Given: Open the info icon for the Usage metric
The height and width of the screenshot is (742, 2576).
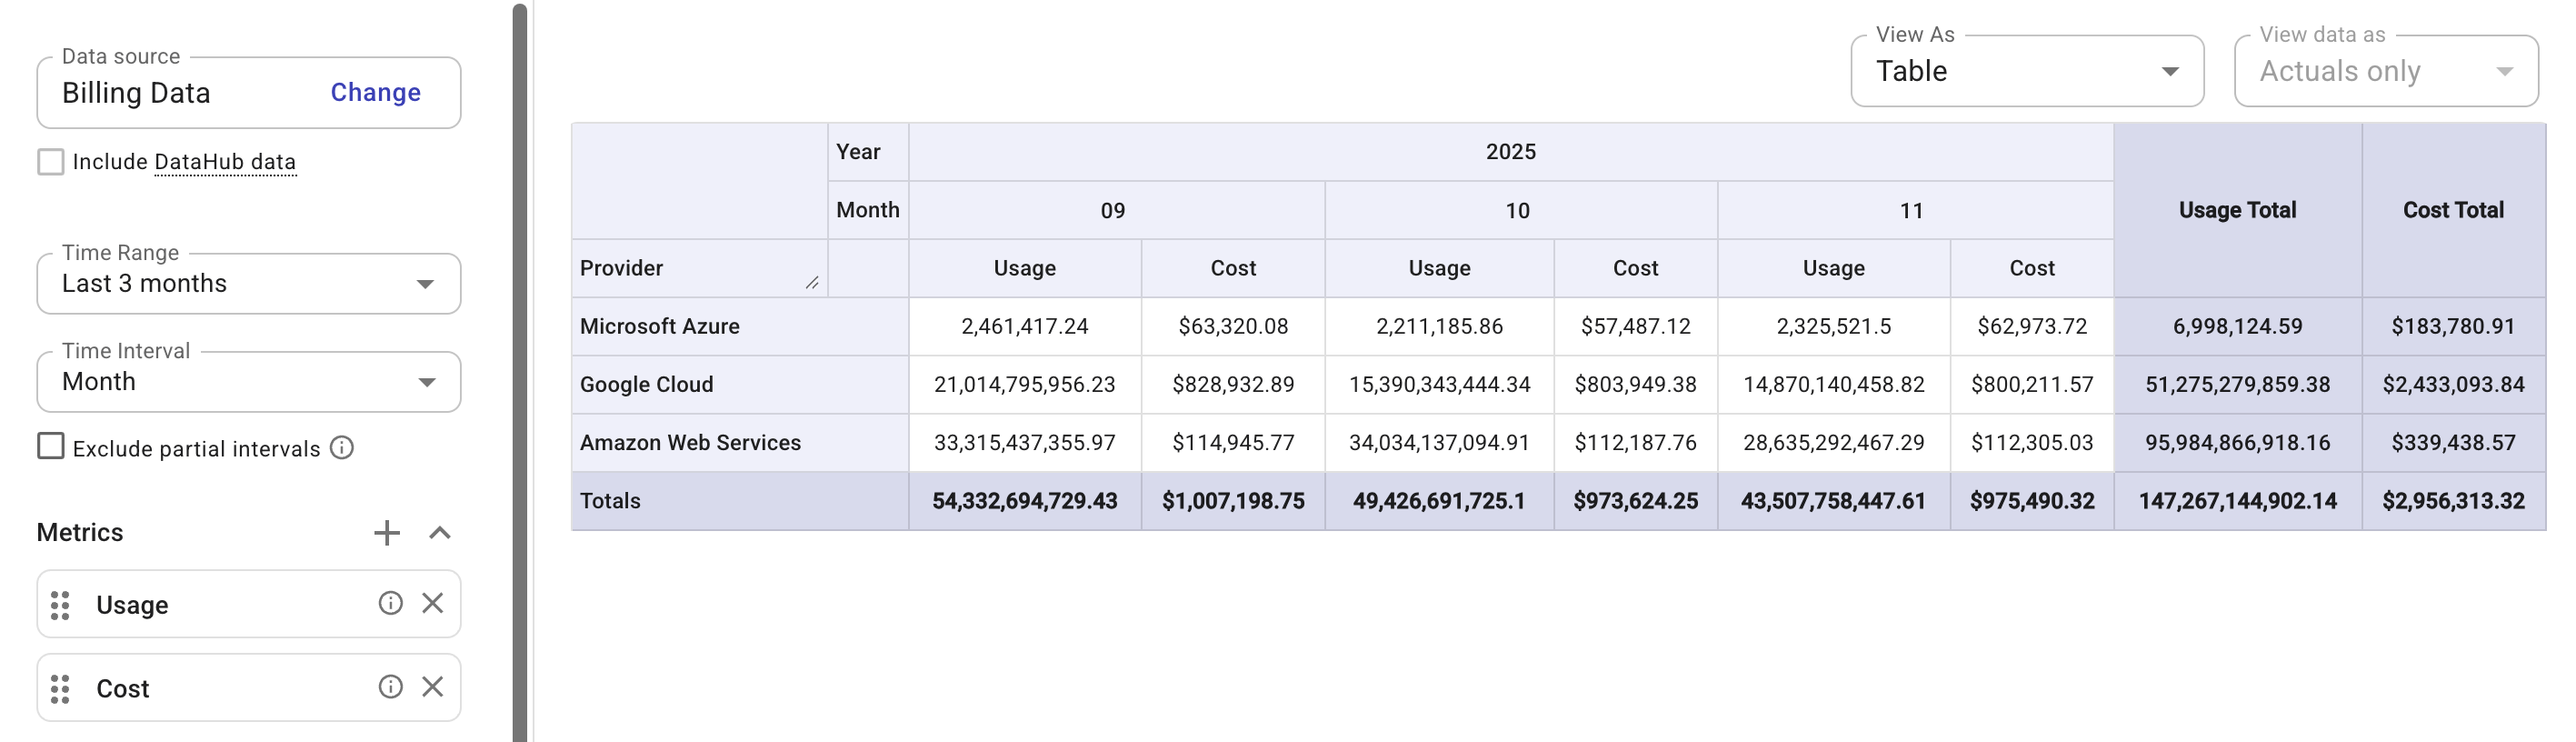Looking at the screenshot, I should (390, 603).
